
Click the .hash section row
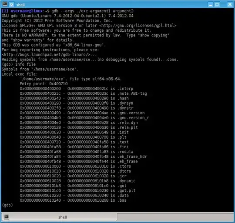[74, 98]
